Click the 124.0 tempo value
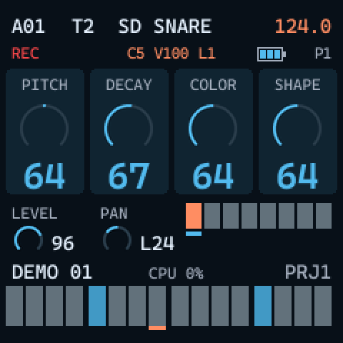Screen dimensions: 343x343 pos(303,26)
